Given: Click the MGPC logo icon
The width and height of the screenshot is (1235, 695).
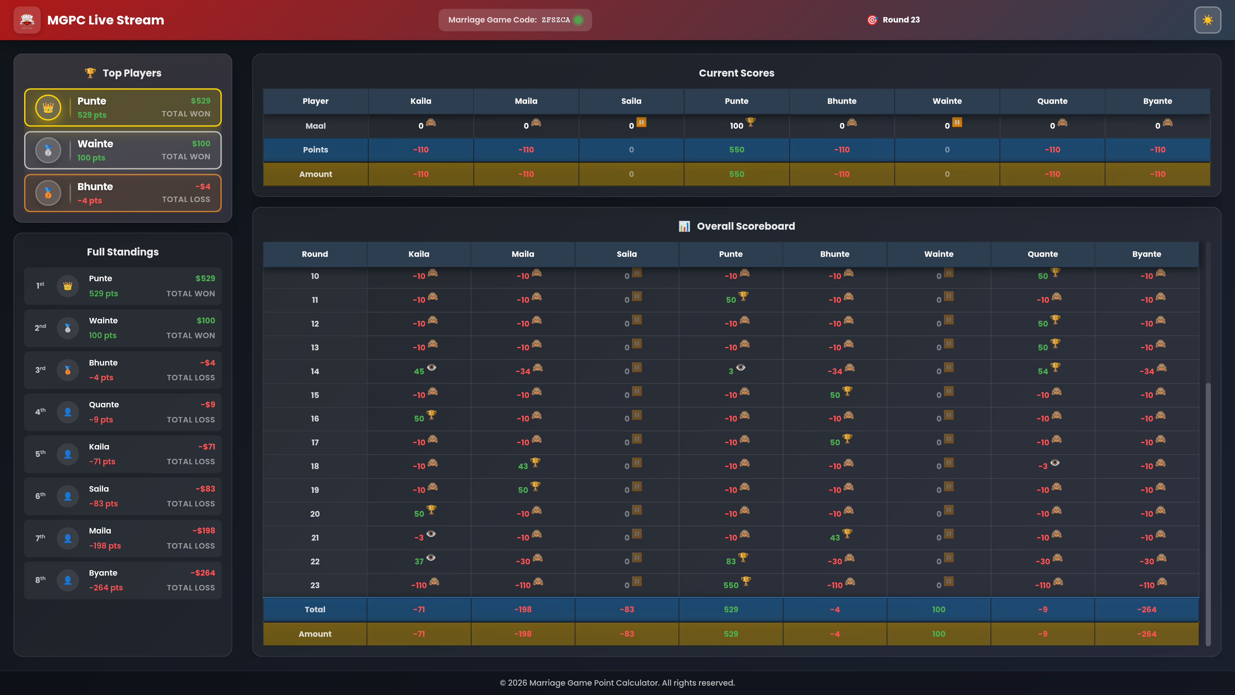Looking at the screenshot, I should pos(27,20).
